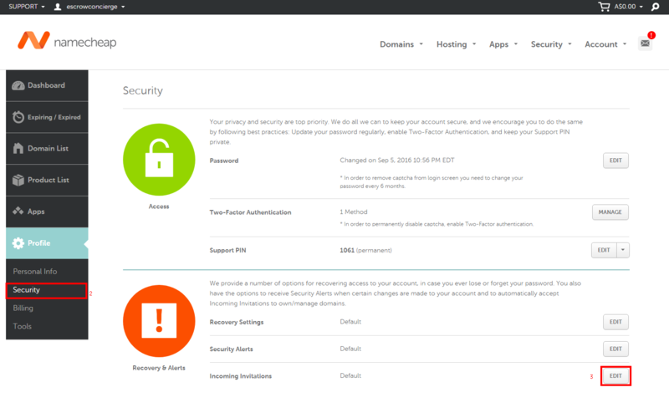Select Apps in the left sidebar
Viewport: 669px width, 413px height.
click(x=47, y=212)
